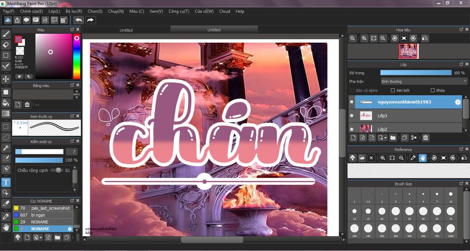Select the Move tool
470x251 pixels.
click(x=6, y=79)
